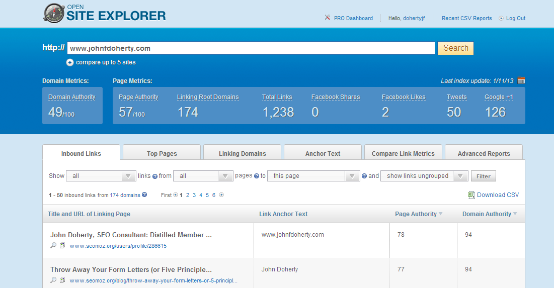Sort by Page Authority arrow
The image size is (554, 288).
tap(440, 214)
